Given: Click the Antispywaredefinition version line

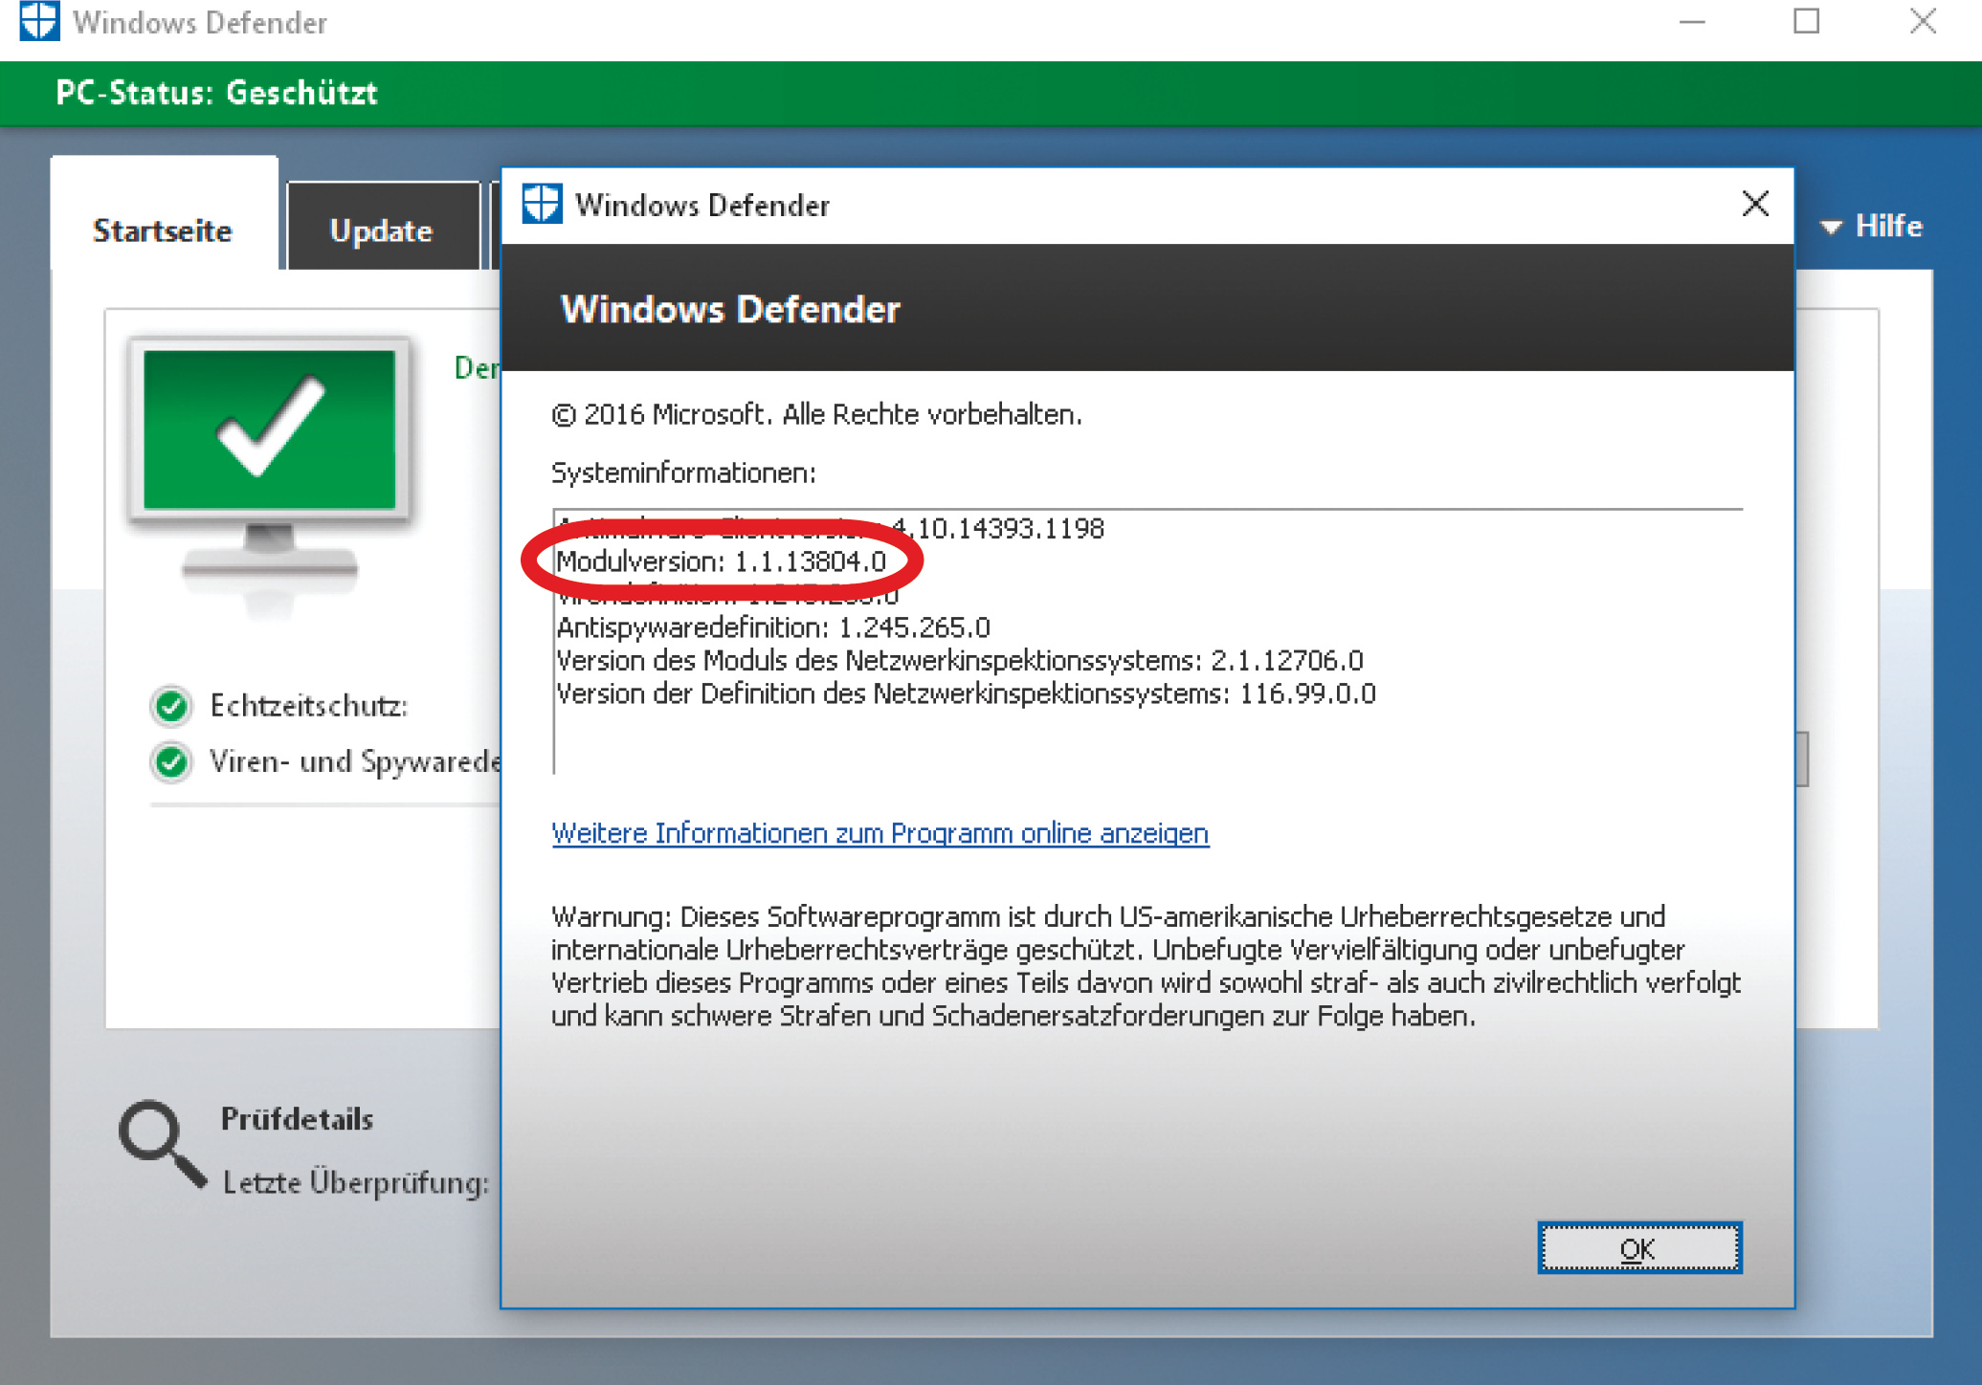Looking at the screenshot, I should click(772, 627).
